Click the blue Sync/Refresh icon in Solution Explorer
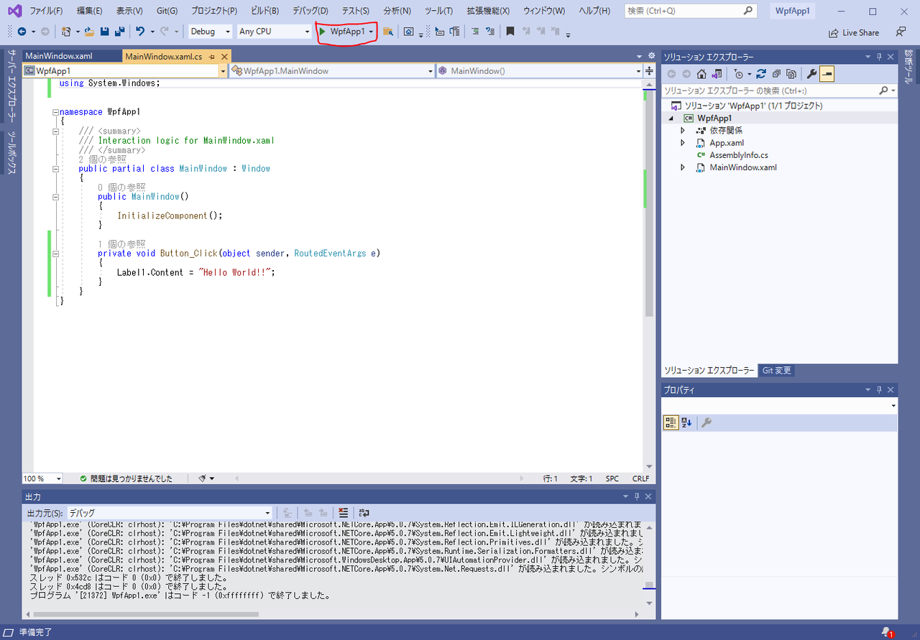The height and width of the screenshot is (640, 920). click(760, 74)
